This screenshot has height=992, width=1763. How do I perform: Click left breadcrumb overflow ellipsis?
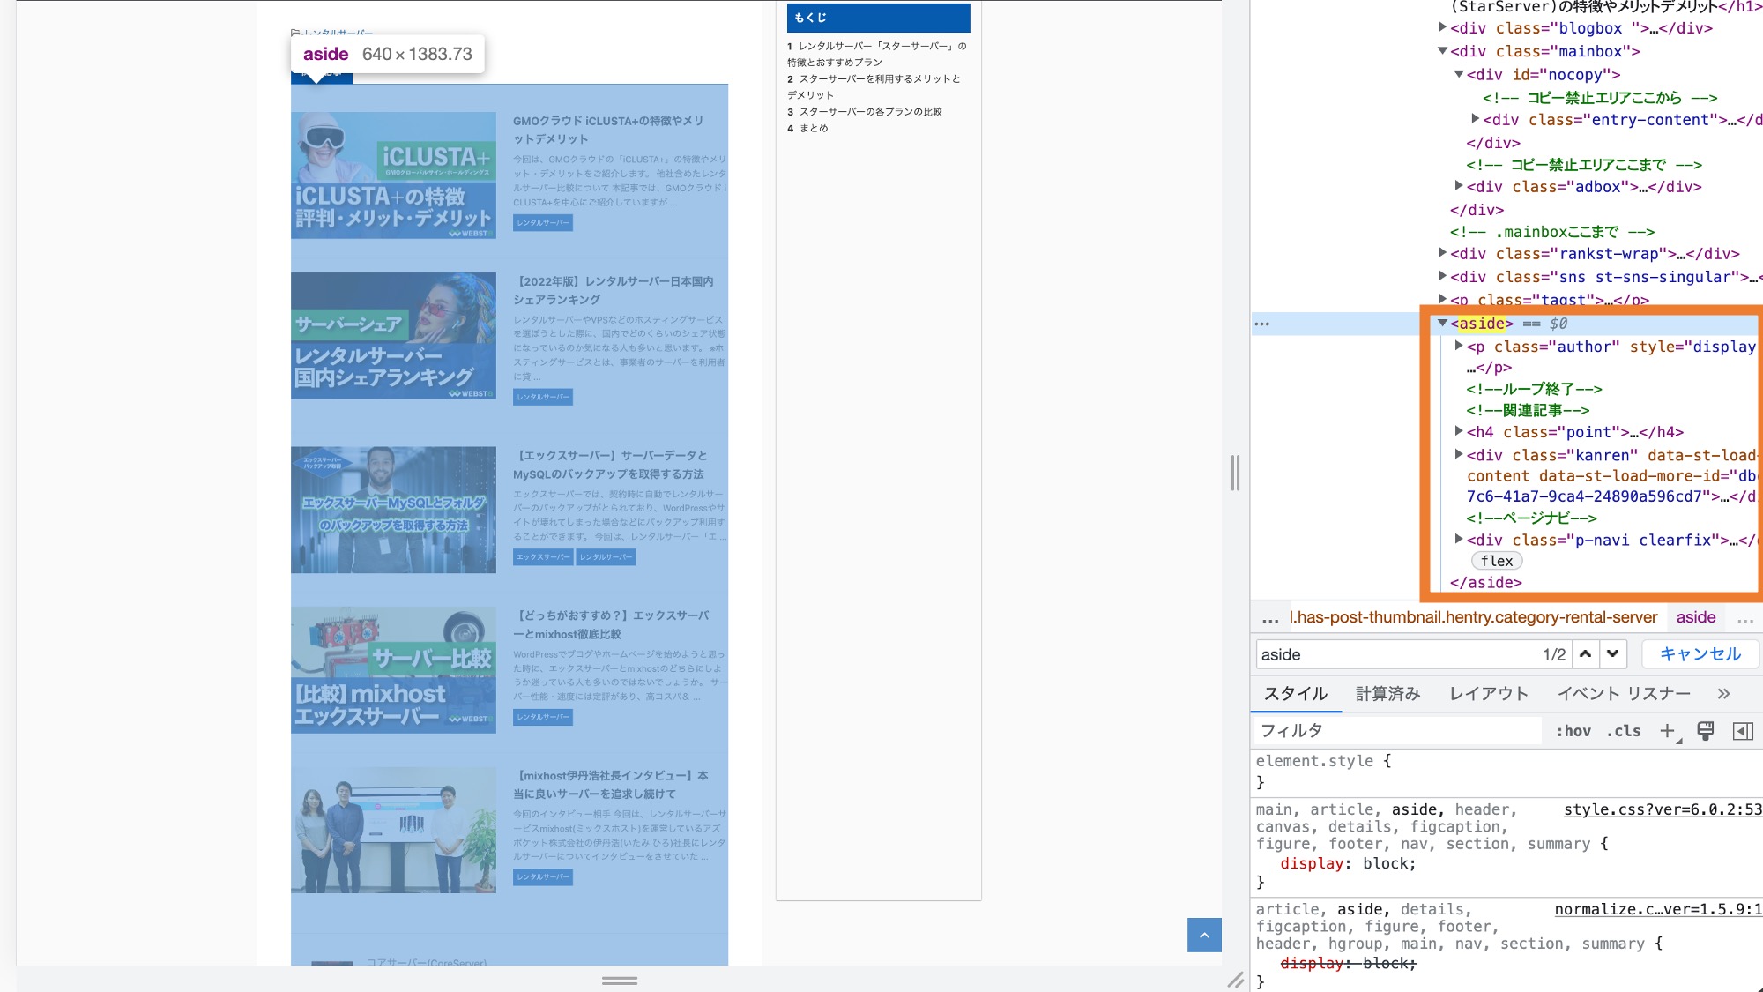(1270, 619)
